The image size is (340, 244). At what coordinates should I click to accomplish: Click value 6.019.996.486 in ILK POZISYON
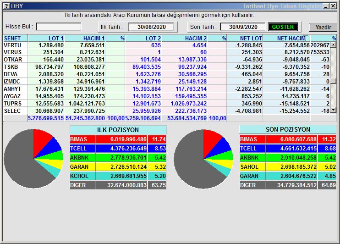pos(128,139)
